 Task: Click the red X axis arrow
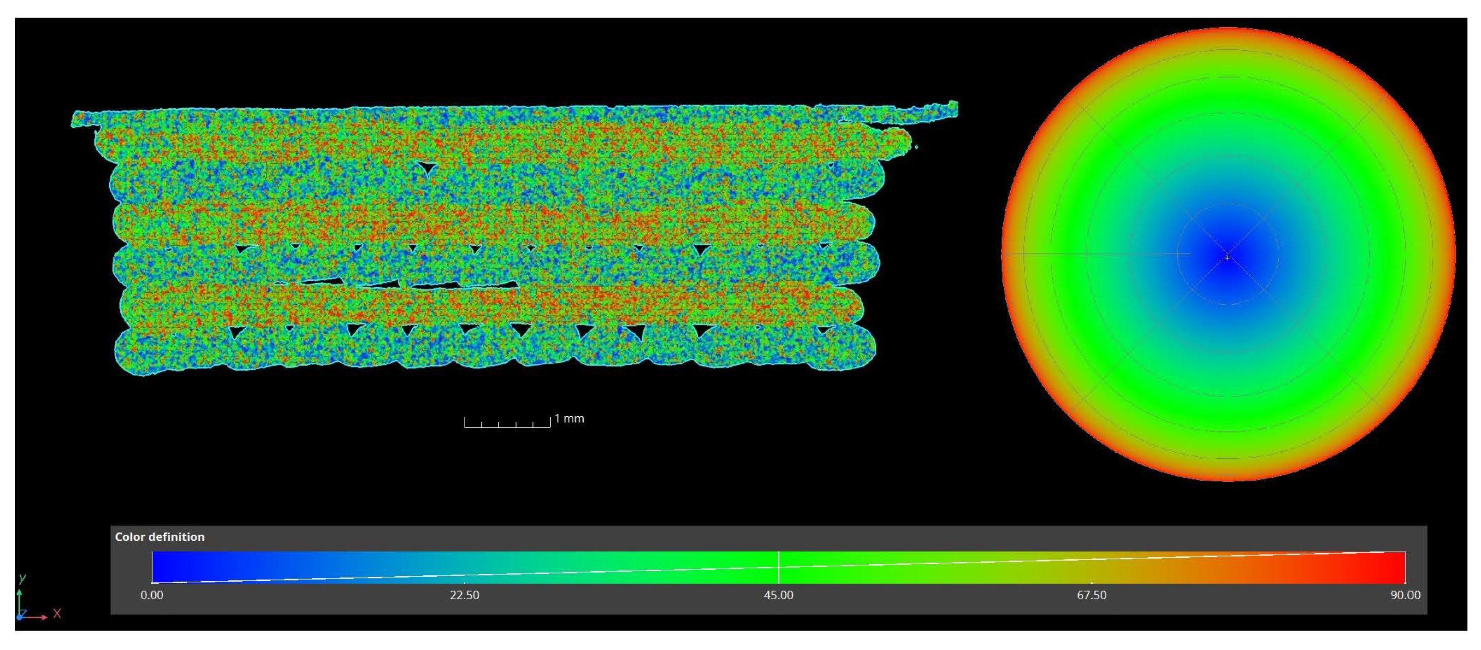(x=36, y=617)
